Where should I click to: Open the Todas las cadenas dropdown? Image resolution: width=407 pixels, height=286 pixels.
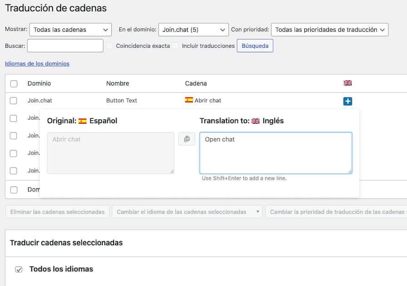point(70,30)
